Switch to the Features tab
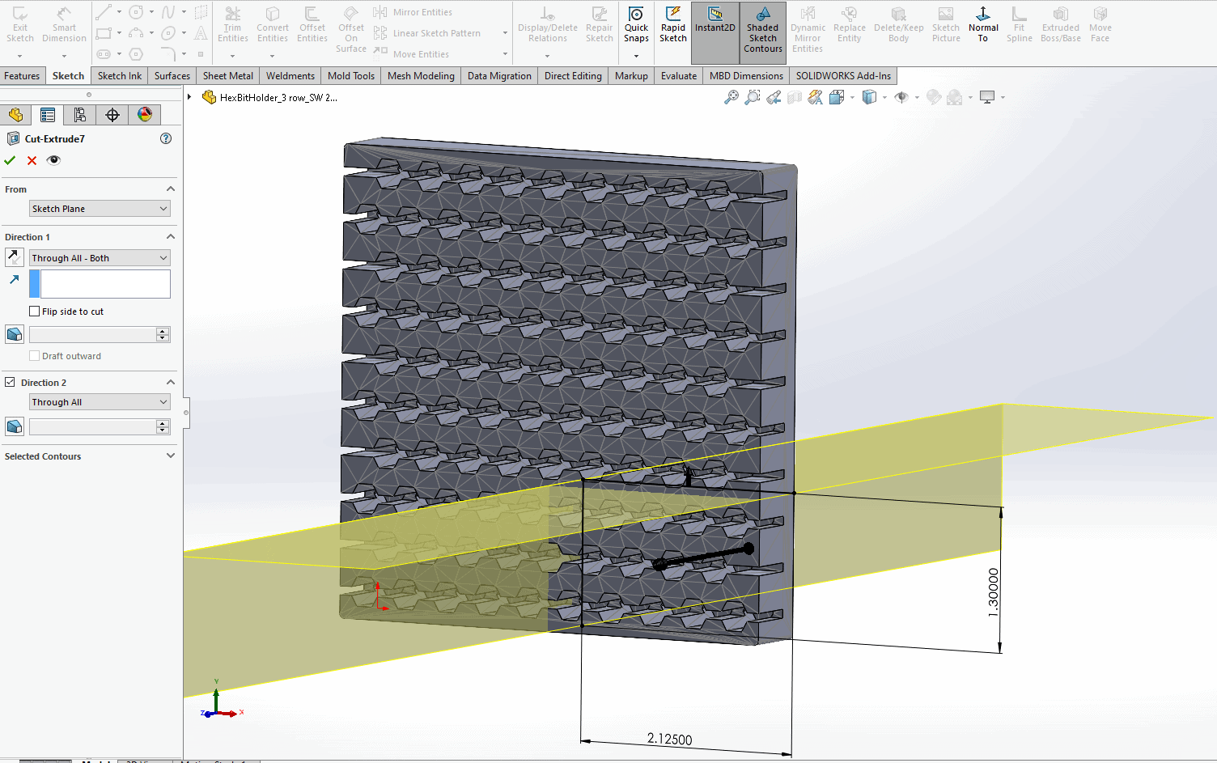Image resolution: width=1217 pixels, height=763 pixels. [x=22, y=76]
